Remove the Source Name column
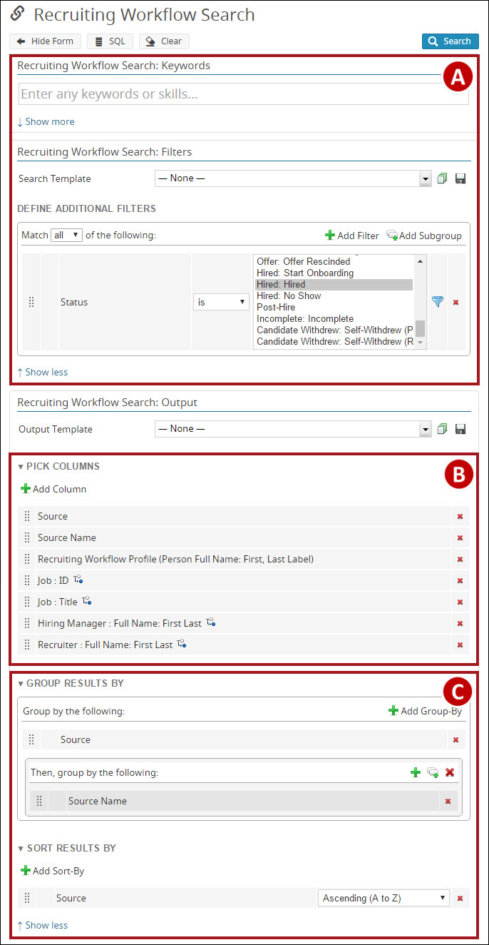This screenshot has width=489, height=945. tap(460, 538)
